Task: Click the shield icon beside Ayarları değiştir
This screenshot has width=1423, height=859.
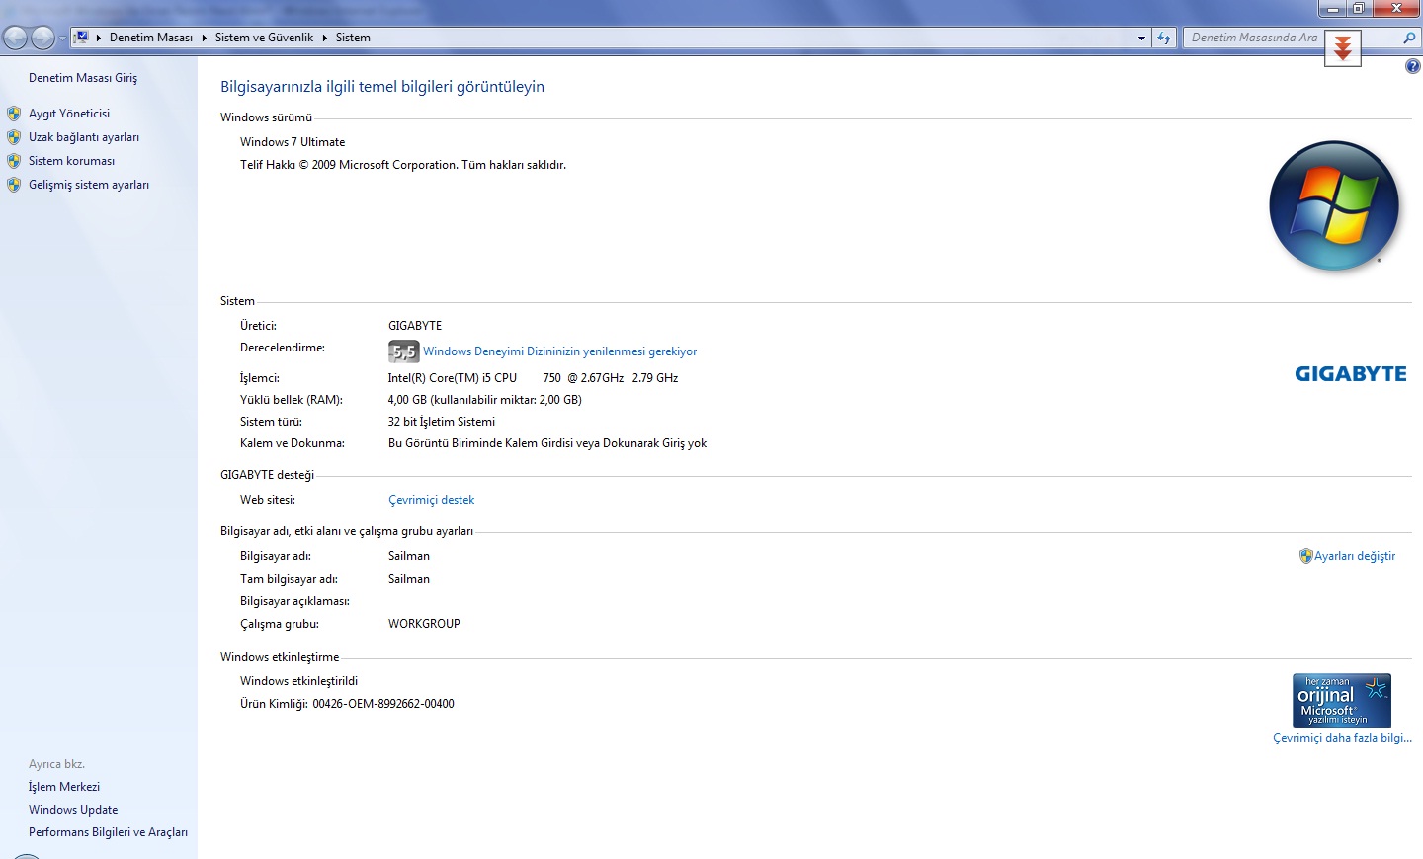Action: click(x=1305, y=556)
